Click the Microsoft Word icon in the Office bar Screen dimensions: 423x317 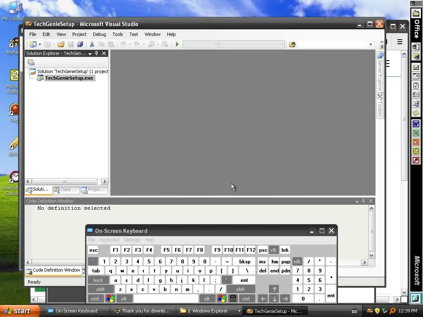click(x=416, y=124)
